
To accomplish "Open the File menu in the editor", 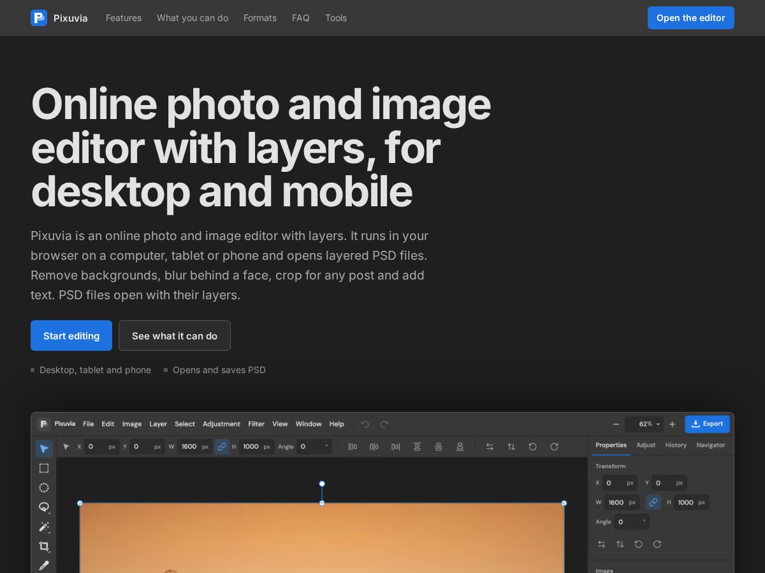I will point(89,424).
